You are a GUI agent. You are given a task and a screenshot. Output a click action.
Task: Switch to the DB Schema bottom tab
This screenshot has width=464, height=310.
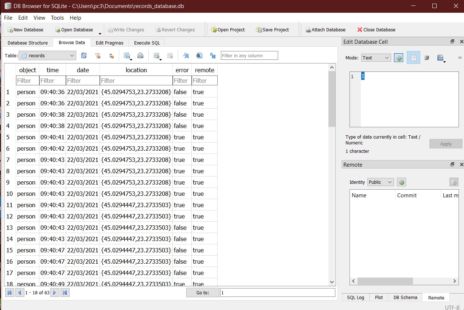(405, 297)
